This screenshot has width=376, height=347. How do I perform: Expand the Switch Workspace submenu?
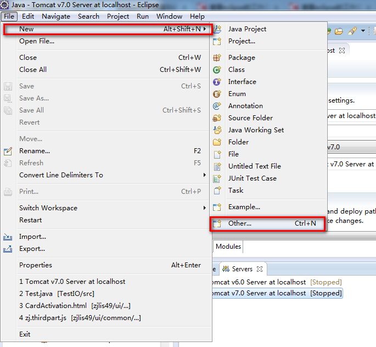(x=205, y=208)
